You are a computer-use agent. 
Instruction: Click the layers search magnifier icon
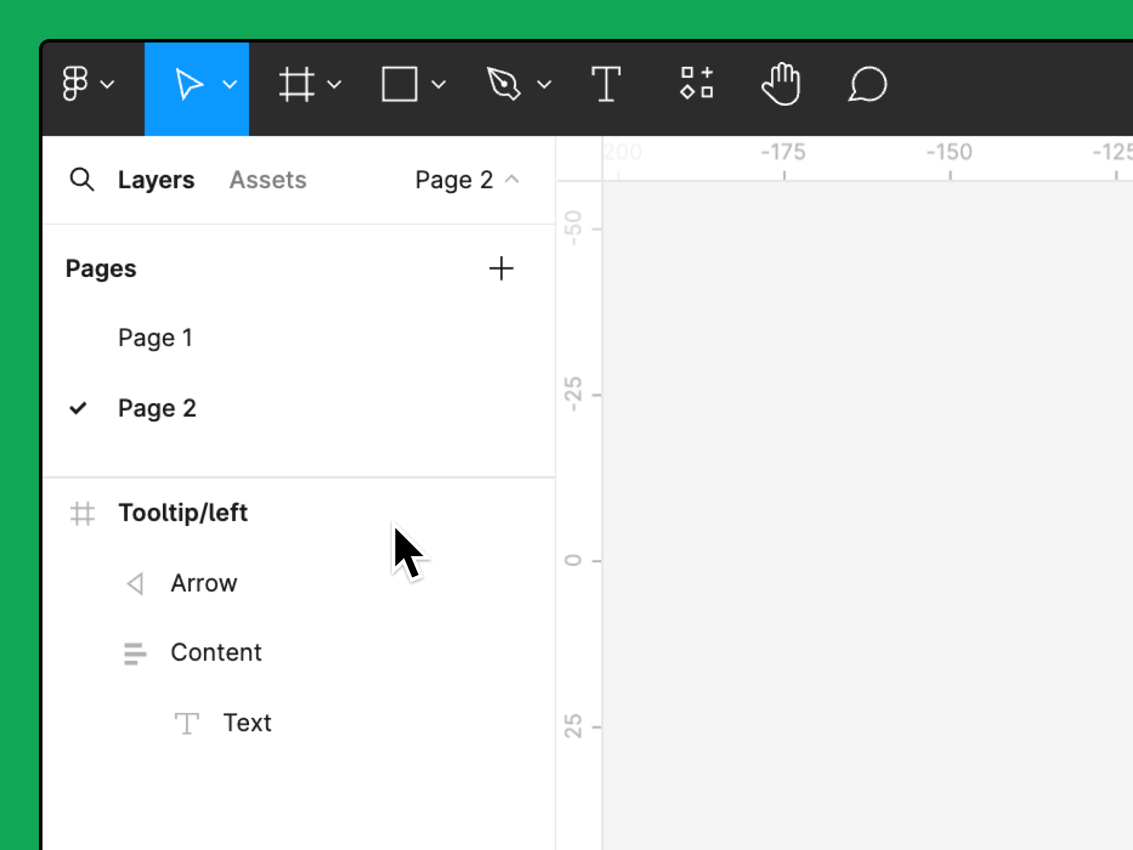pyautogui.click(x=81, y=179)
